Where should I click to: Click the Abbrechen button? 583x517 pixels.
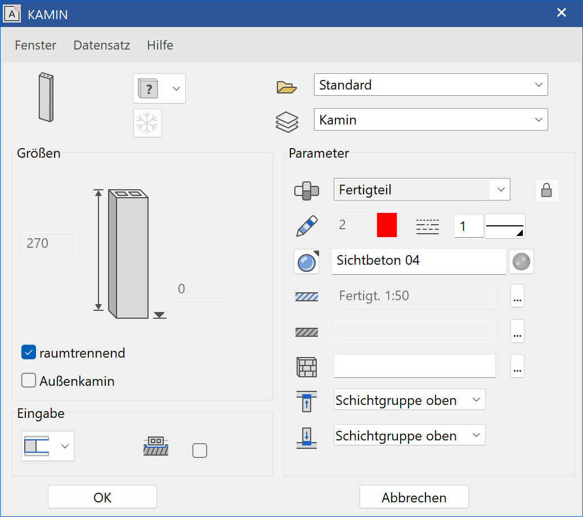coord(414,497)
